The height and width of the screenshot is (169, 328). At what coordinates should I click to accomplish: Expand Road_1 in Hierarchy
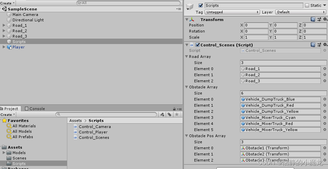tap(4, 25)
